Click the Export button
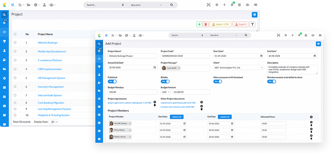The image size is (334, 157). (240, 24)
